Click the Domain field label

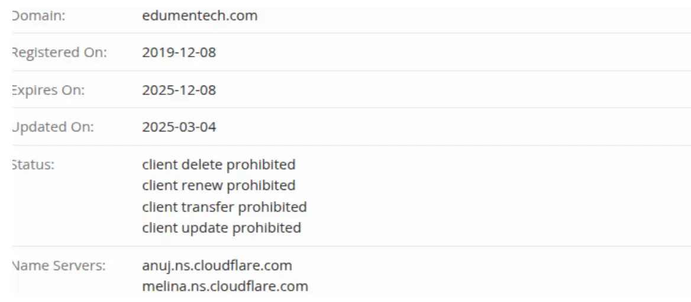pyautogui.click(x=39, y=16)
